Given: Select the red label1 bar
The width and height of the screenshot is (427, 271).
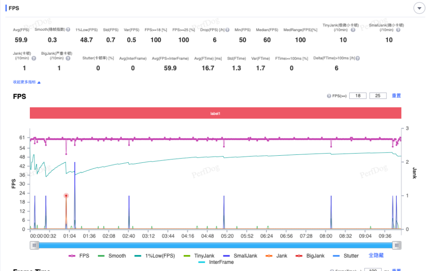Looking at the screenshot, I should [215, 113].
